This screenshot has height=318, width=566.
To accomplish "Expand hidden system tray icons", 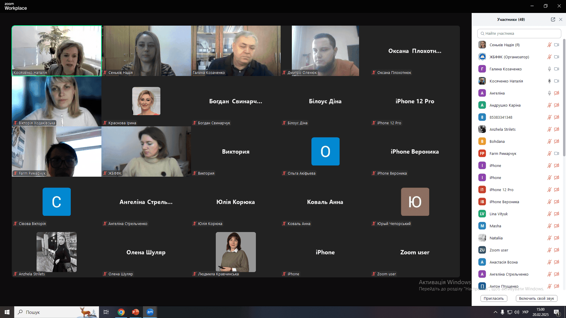I will tap(495, 312).
